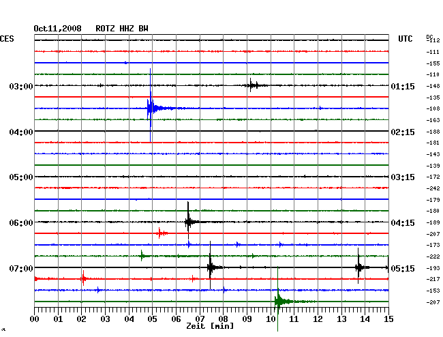Viewport: 443px width, 337px height.
Task: Click the DC offset value -180
Action: coord(433,211)
